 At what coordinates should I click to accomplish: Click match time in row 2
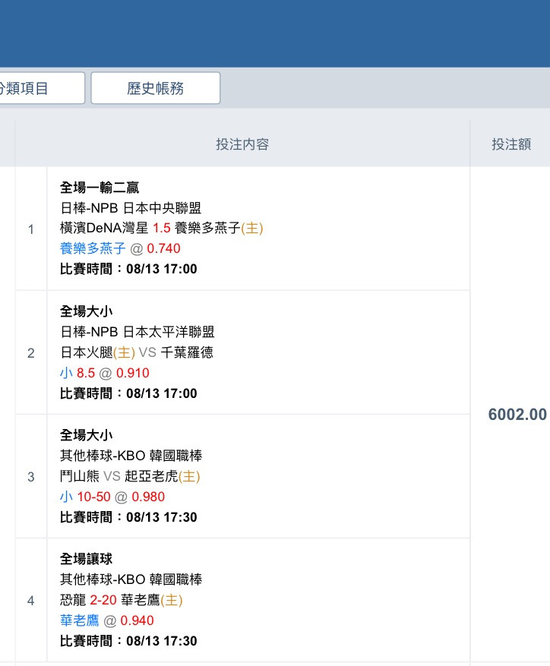128,393
